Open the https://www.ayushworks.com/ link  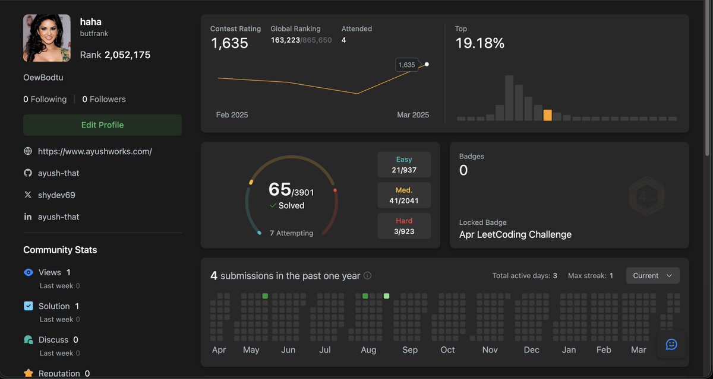coord(95,151)
